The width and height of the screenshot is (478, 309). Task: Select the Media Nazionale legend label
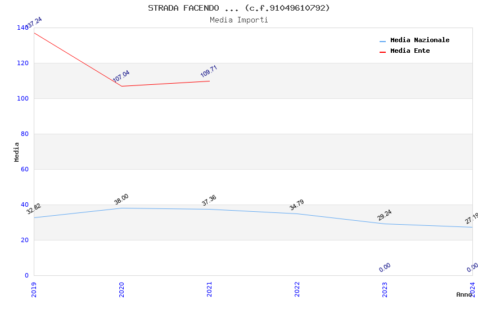point(420,40)
